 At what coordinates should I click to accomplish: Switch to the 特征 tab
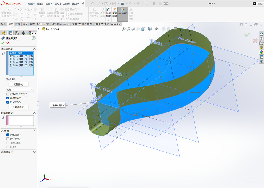pos(4,24)
